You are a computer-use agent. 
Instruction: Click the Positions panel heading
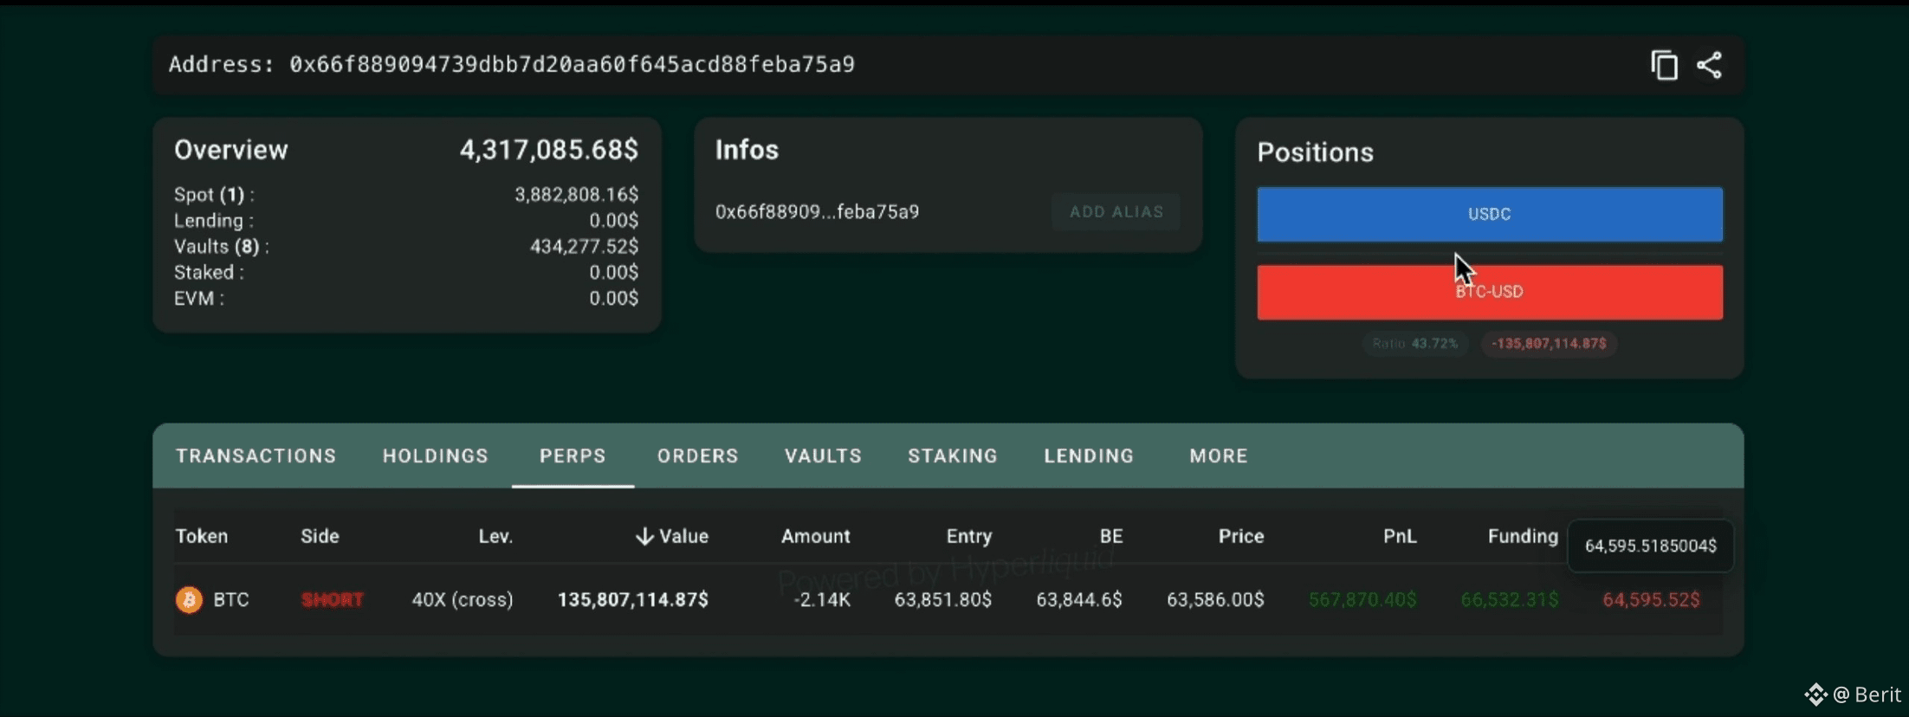[1315, 152]
